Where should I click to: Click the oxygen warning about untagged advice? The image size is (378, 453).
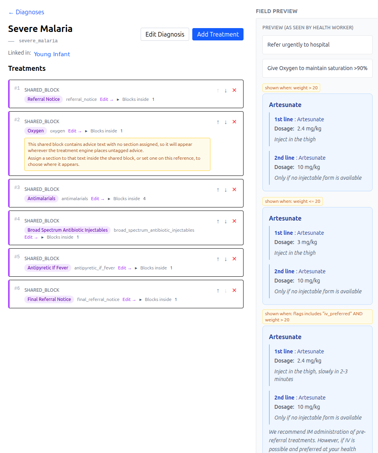(x=117, y=155)
